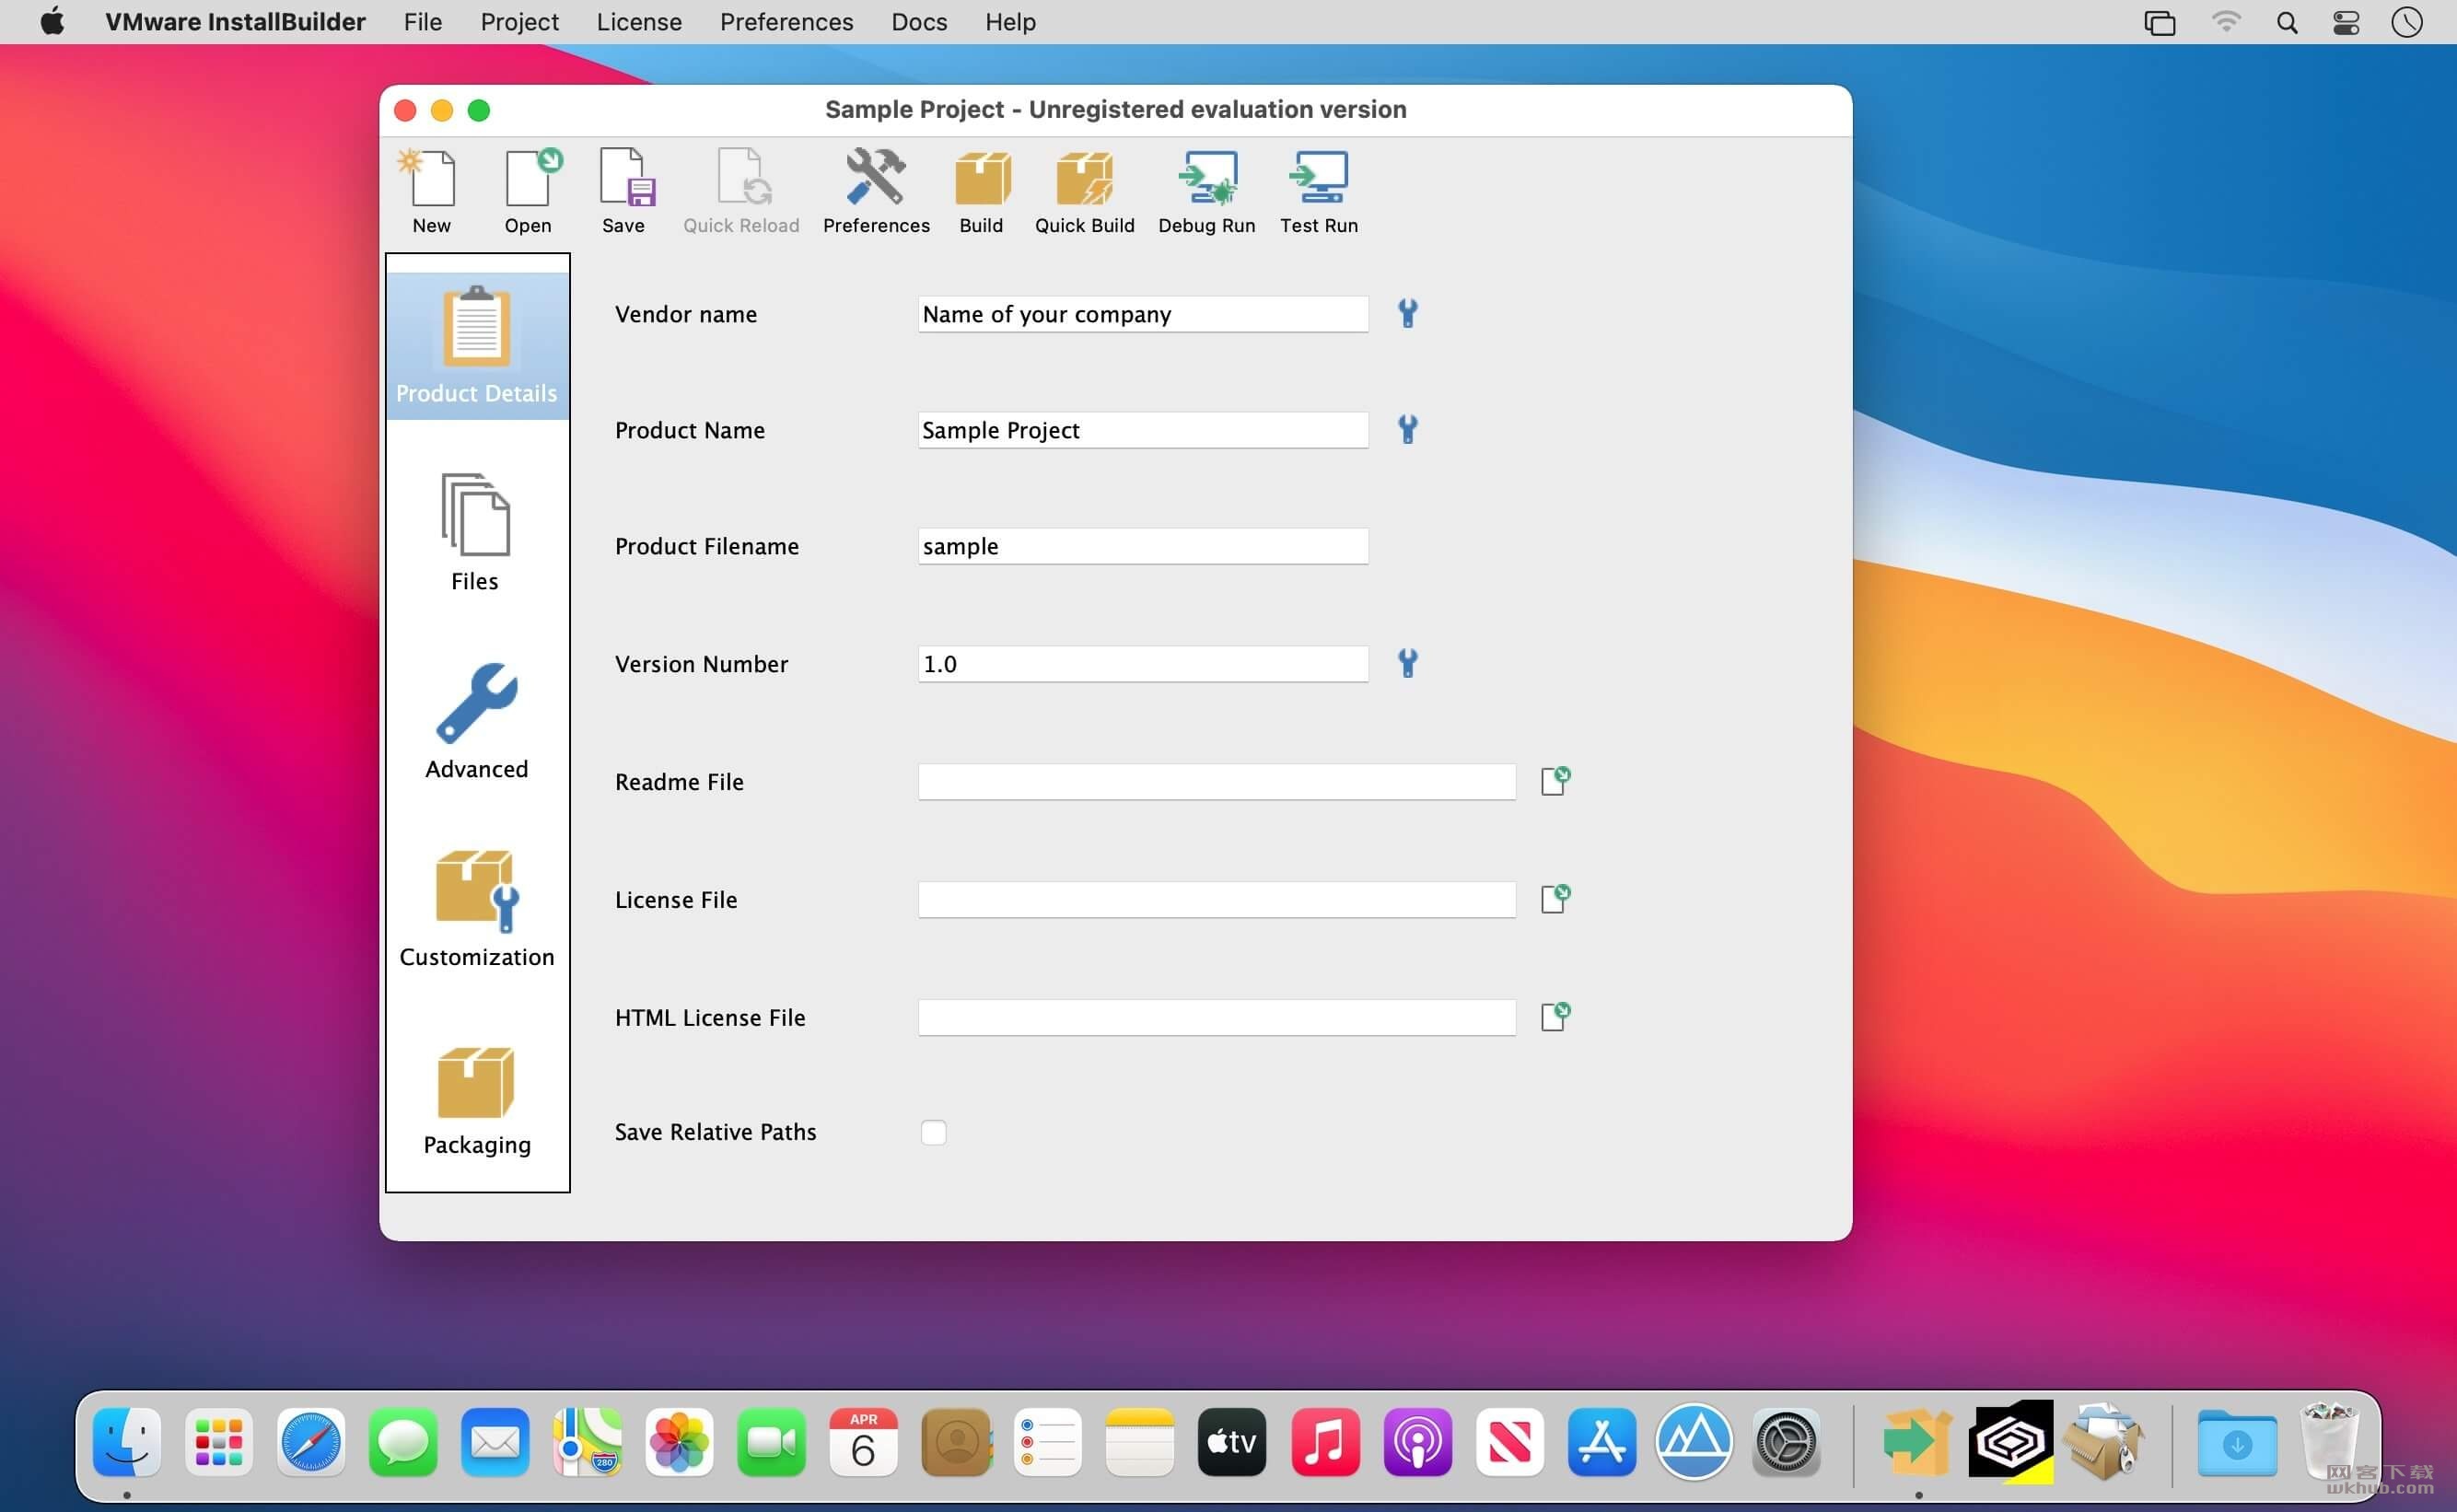Create a New project from toolbar
The width and height of the screenshot is (2457, 1512).
coord(431,191)
